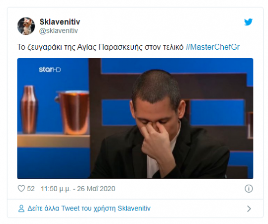Viewport: 268px width, 224px height.
Task: Open Δείτε άλλα Tweet του χρήστη Sklavenitiv
Action: pos(89,209)
